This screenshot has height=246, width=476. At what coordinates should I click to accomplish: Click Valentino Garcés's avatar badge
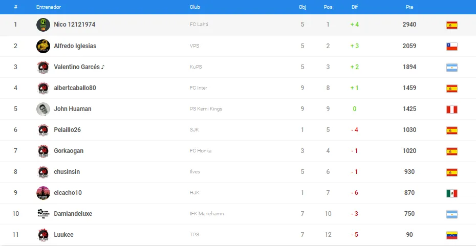[43, 67]
